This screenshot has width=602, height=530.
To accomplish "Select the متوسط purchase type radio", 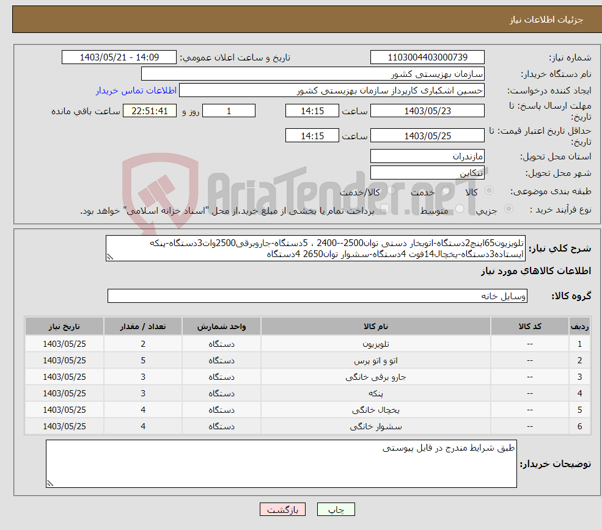I will (x=460, y=209).
